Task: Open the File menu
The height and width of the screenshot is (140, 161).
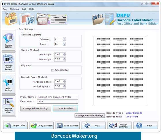Action: click(x=5, y=9)
